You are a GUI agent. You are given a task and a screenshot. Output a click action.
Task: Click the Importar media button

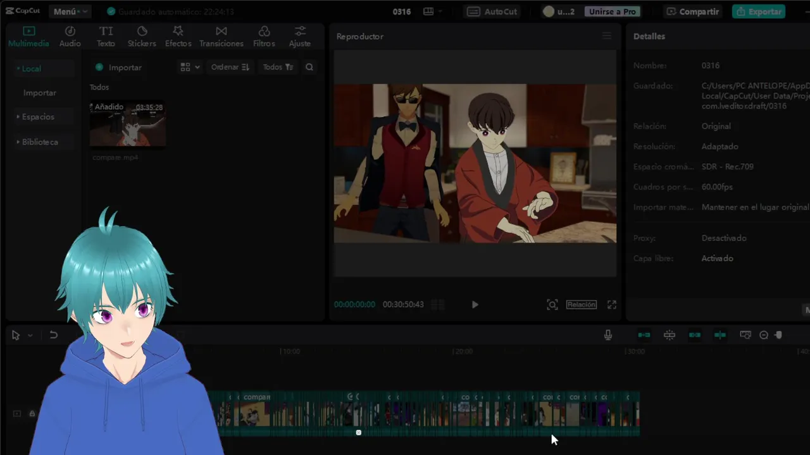tap(118, 67)
